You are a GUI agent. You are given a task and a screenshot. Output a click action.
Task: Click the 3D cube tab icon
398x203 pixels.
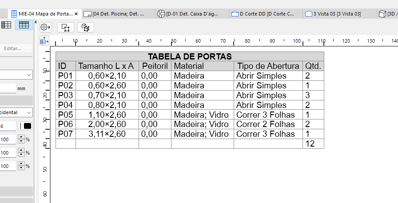click(382, 14)
